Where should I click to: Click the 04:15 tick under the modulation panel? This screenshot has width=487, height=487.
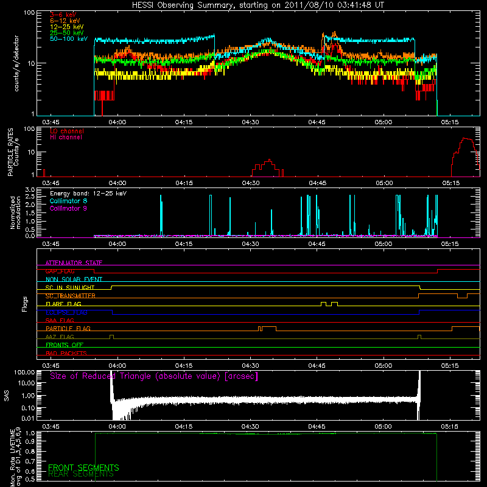pos(184,244)
